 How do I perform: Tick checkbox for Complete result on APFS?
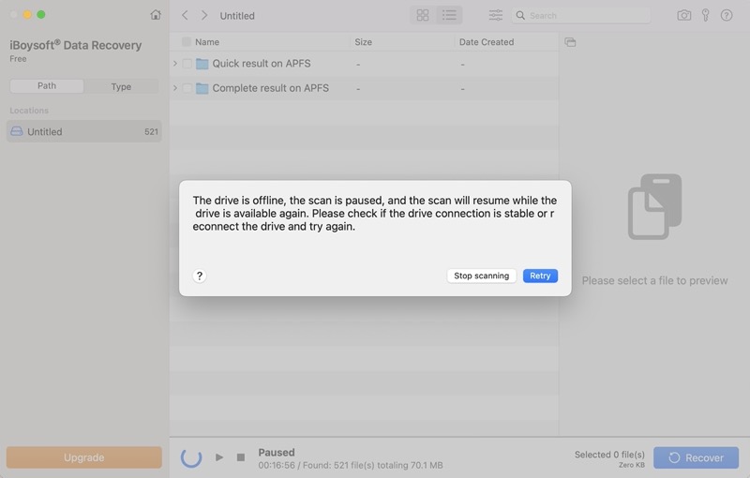click(187, 88)
